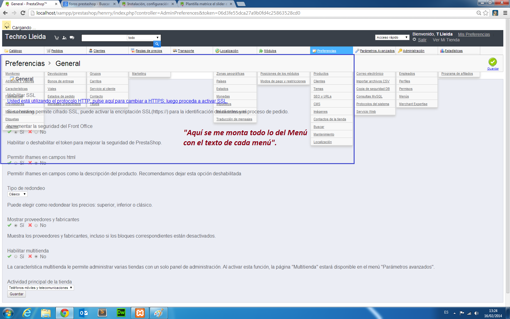Open Outlook from the taskbar
The image size is (510, 319).
[83, 313]
